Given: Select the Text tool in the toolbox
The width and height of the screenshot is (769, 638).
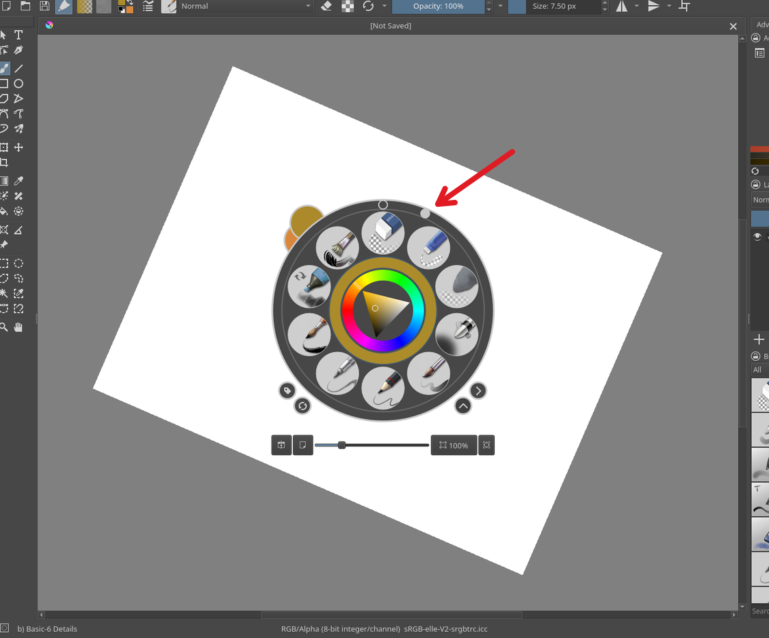Looking at the screenshot, I should (18, 35).
